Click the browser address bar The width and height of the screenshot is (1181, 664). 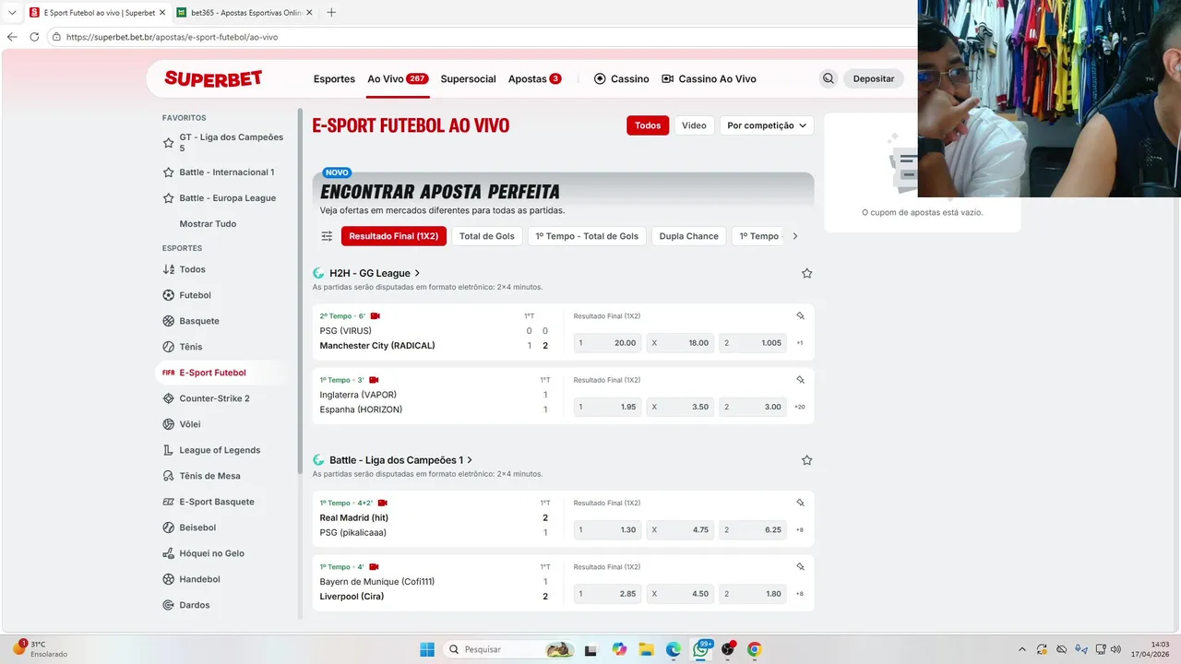coord(480,37)
